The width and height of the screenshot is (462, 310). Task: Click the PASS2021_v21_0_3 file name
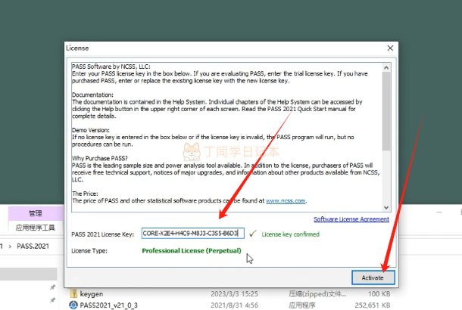(108, 305)
